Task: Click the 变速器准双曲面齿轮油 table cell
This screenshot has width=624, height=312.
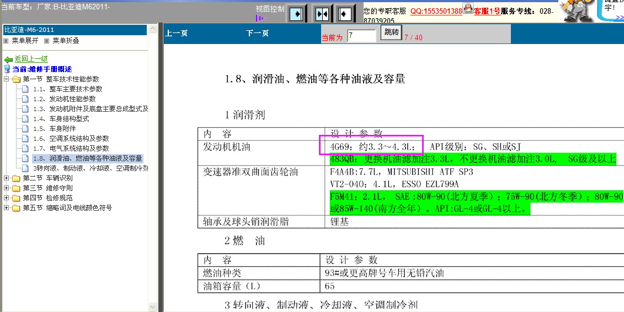Action: pyautogui.click(x=261, y=190)
